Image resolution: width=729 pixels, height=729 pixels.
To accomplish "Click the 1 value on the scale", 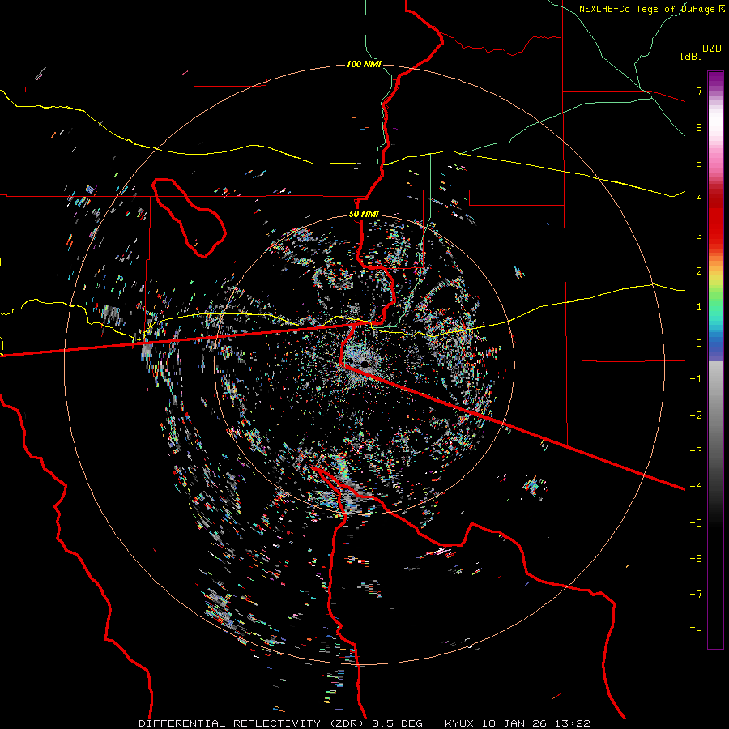I will [699, 307].
